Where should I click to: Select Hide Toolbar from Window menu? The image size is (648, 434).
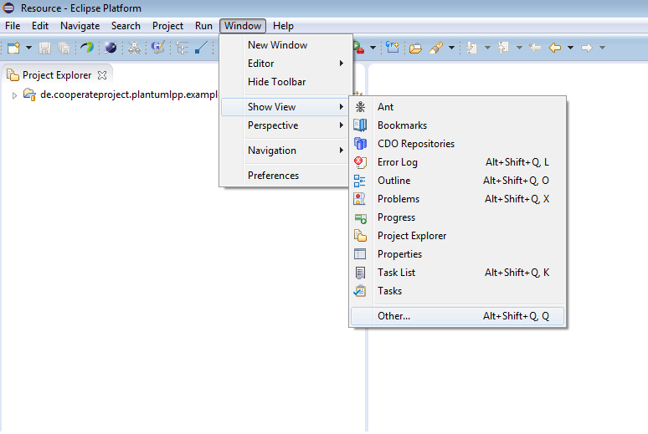click(276, 82)
